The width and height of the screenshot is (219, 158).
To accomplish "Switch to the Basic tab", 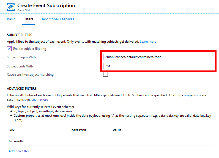I will (x=11, y=19).
